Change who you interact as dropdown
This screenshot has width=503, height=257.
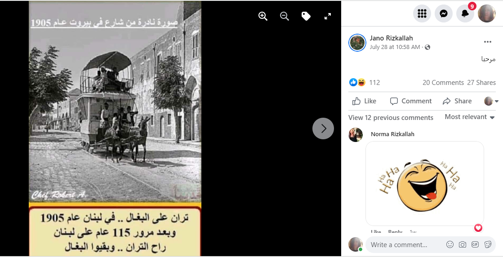click(x=491, y=101)
